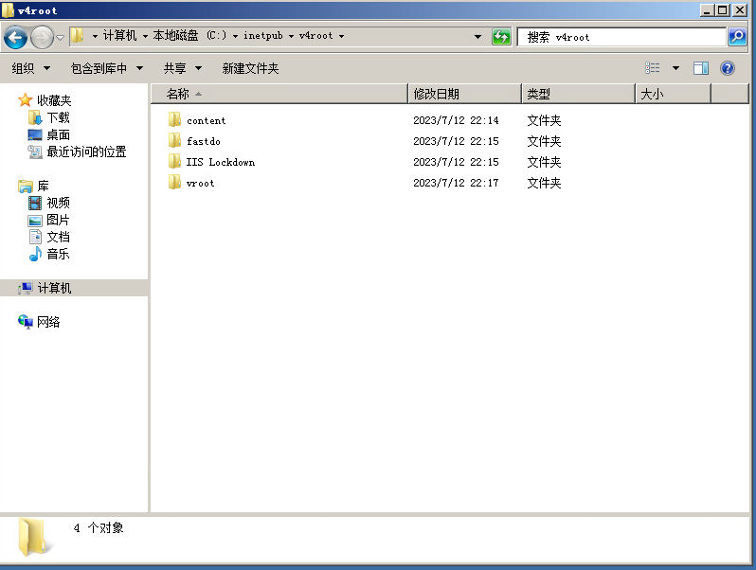Select 计算机 in the navigation pane
Image resolution: width=756 pixels, height=570 pixels.
[x=54, y=288]
